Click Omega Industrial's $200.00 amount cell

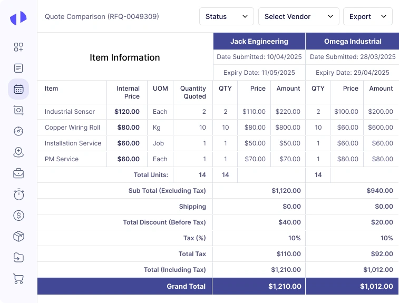coord(381,111)
